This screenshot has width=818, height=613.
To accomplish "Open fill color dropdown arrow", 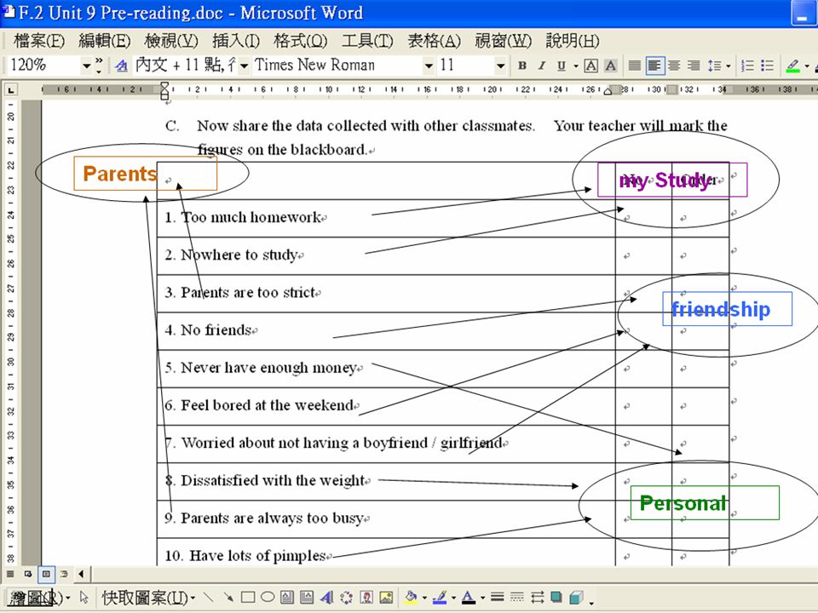I will click(x=424, y=598).
